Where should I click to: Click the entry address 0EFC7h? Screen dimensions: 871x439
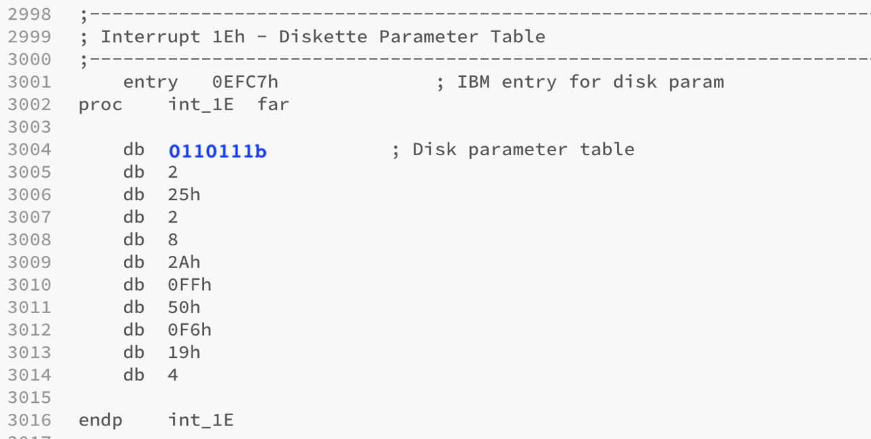click(245, 82)
